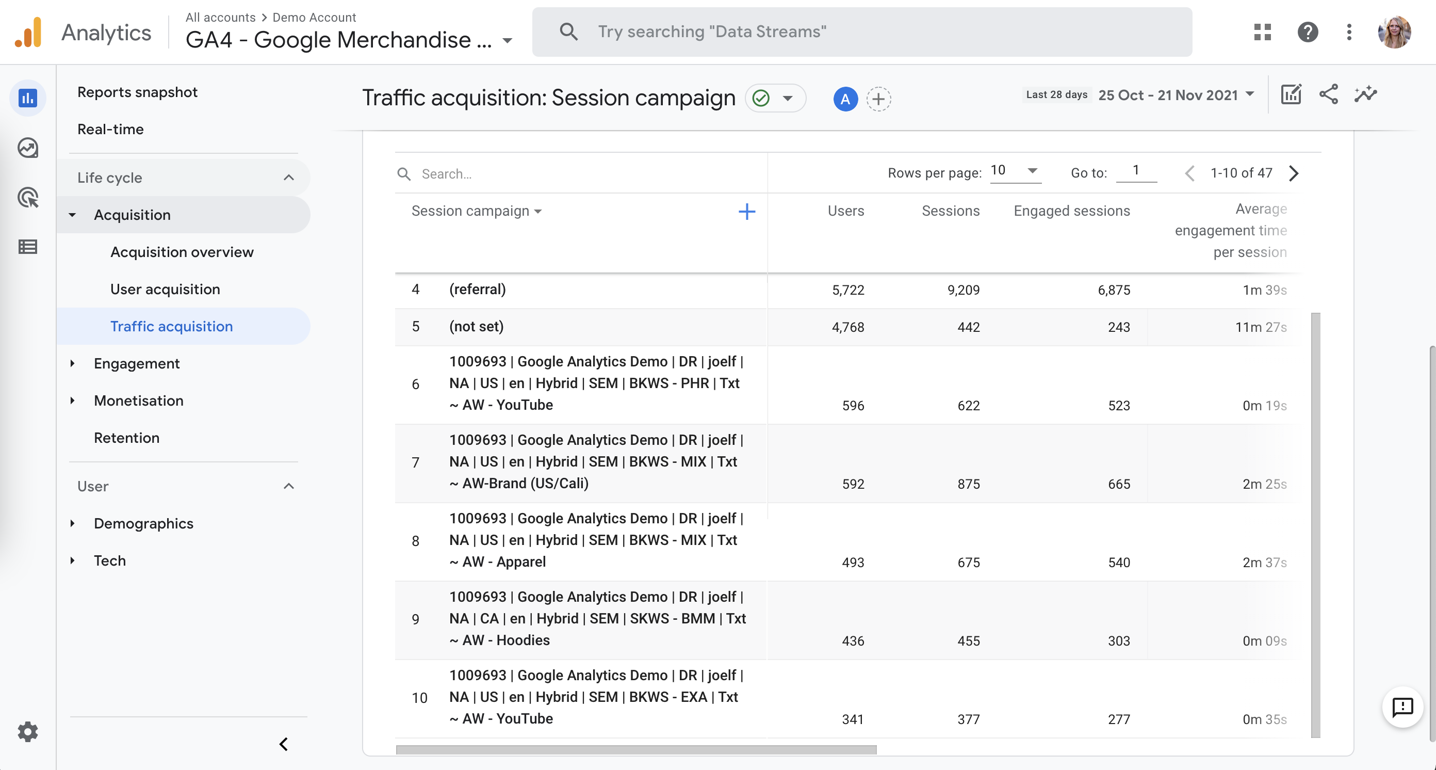Click the magnifier icon in top search
1436x770 pixels.
pyautogui.click(x=568, y=32)
